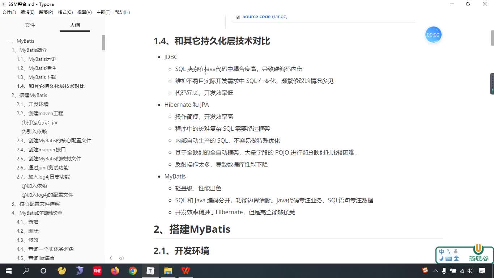
Task: Launch Firefox from taskbar
Action: [x=115, y=271]
